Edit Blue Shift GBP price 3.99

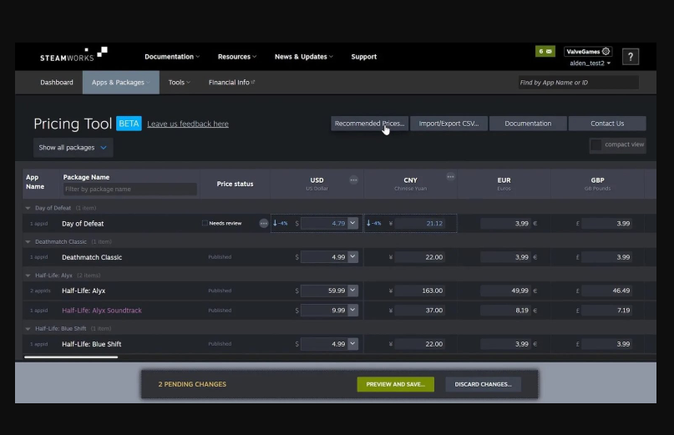606,344
